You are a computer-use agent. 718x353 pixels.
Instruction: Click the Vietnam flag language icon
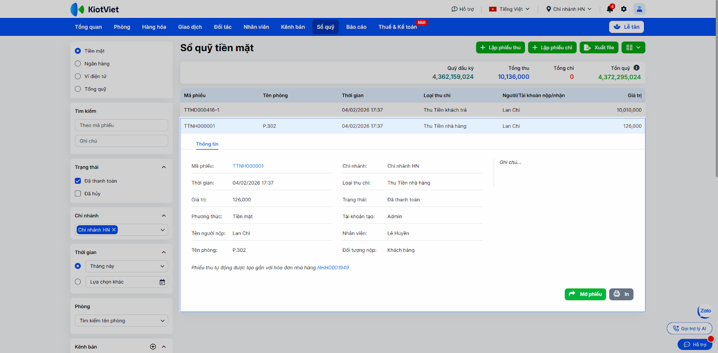pos(493,9)
